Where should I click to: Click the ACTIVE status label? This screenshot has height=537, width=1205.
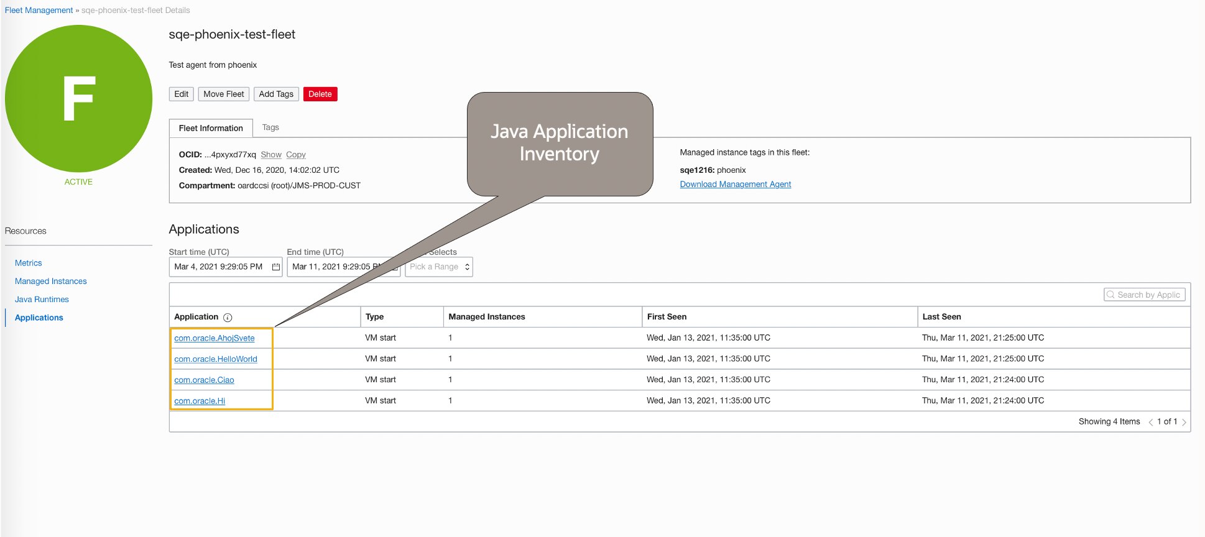click(78, 182)
